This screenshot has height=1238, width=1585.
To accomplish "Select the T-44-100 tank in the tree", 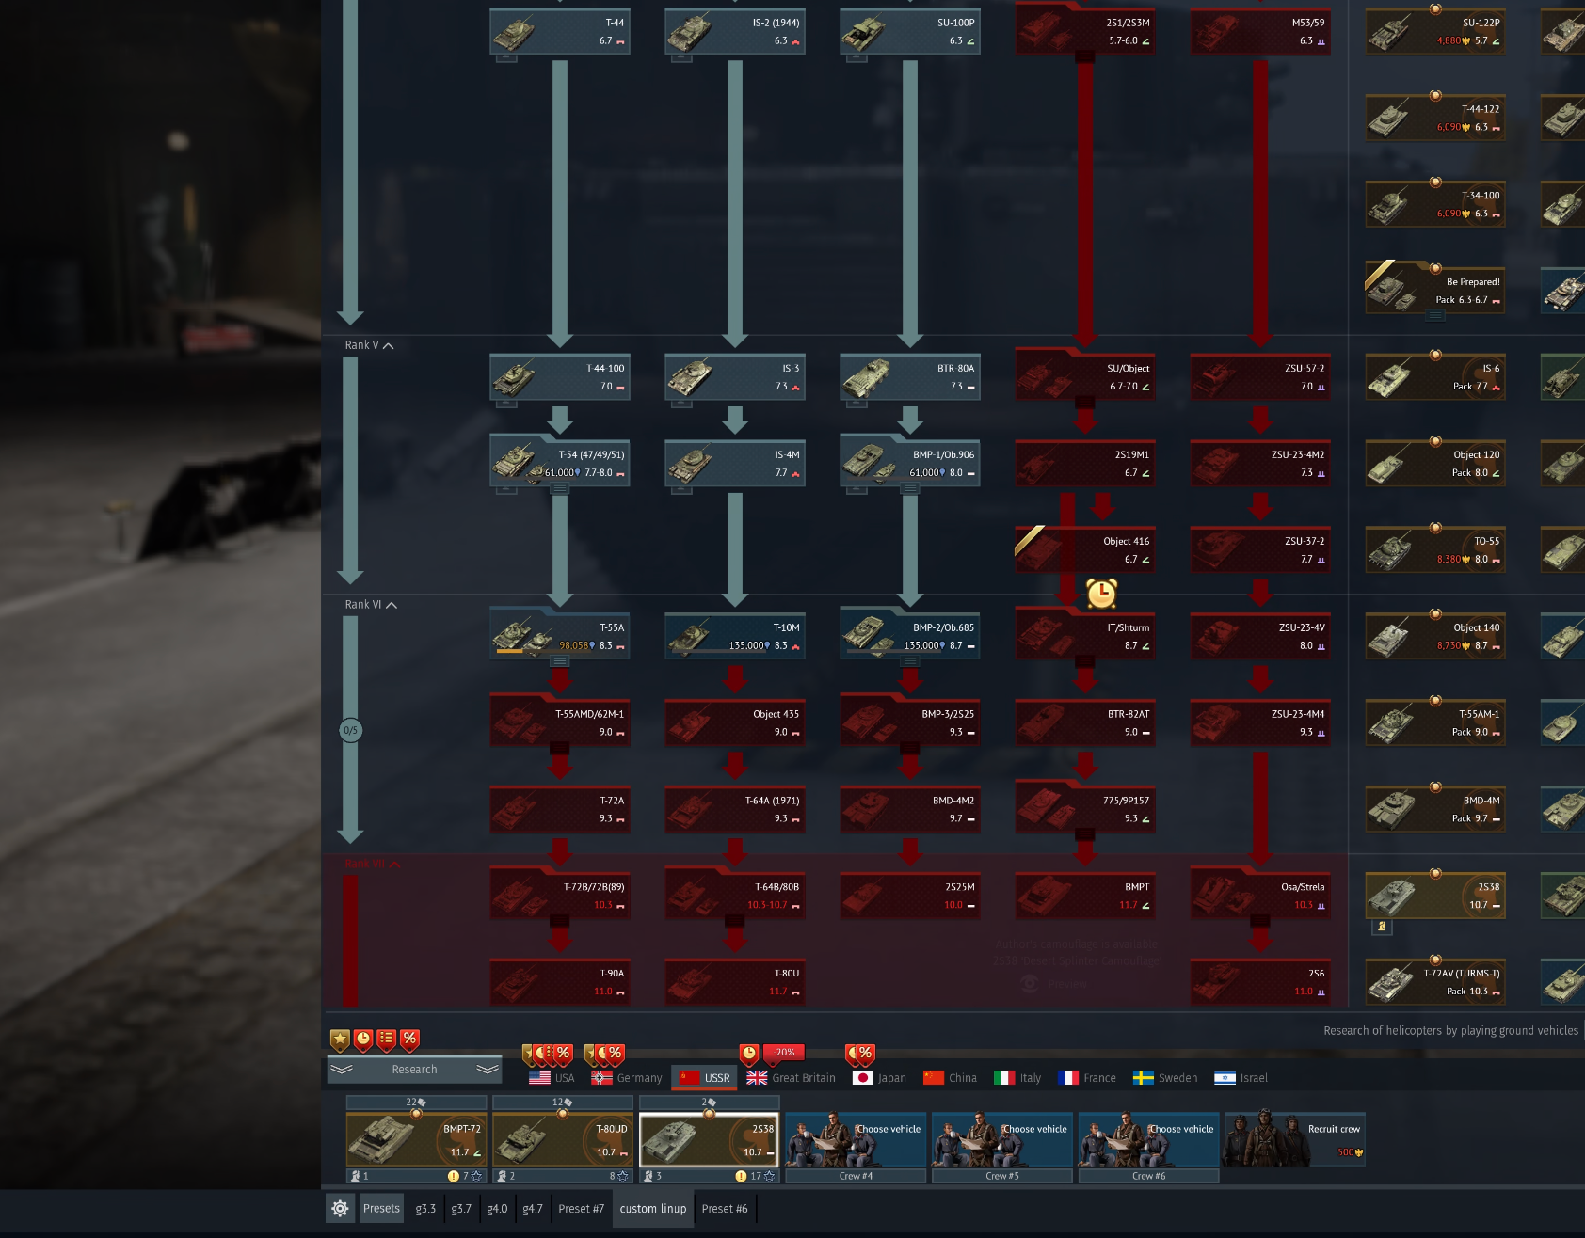I will click(x=560, y=377).
